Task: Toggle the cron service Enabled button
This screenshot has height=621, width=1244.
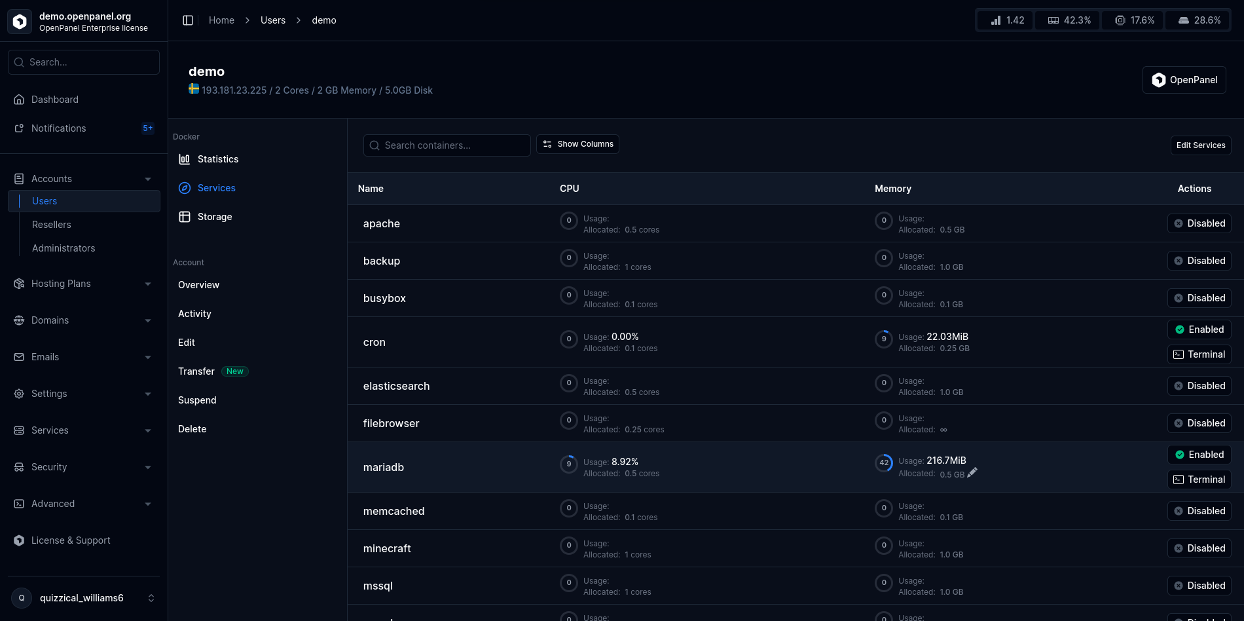Action: click(1199, 329)
